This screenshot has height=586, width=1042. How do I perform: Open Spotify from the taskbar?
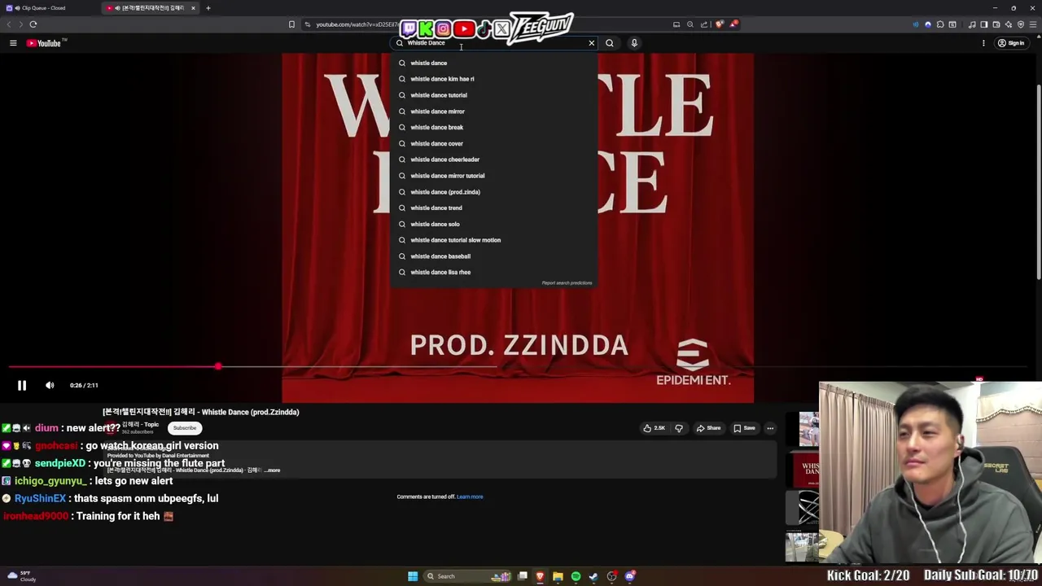click(x=576, y=576)
